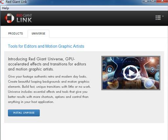Open the Help menu
This screenshot has height=140, width=168.
tap(6, 8)
